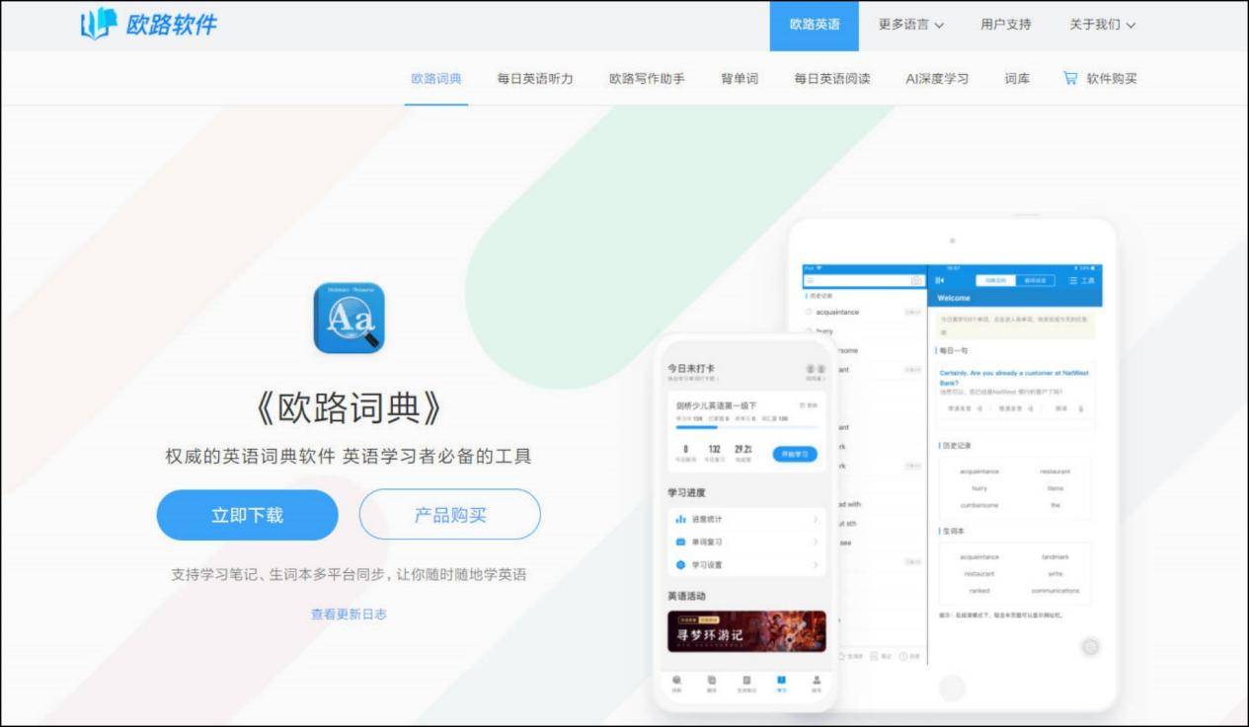Click 每日一句 section header in tablet
Viewport: 1249px width, 727px height.
tap(952, 350)
